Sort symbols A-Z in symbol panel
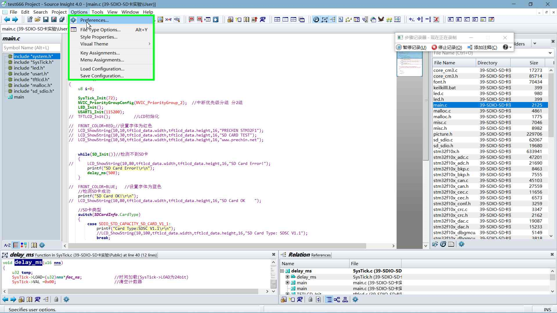The width and height of the screenshot is (557, 313). [7, 245]
